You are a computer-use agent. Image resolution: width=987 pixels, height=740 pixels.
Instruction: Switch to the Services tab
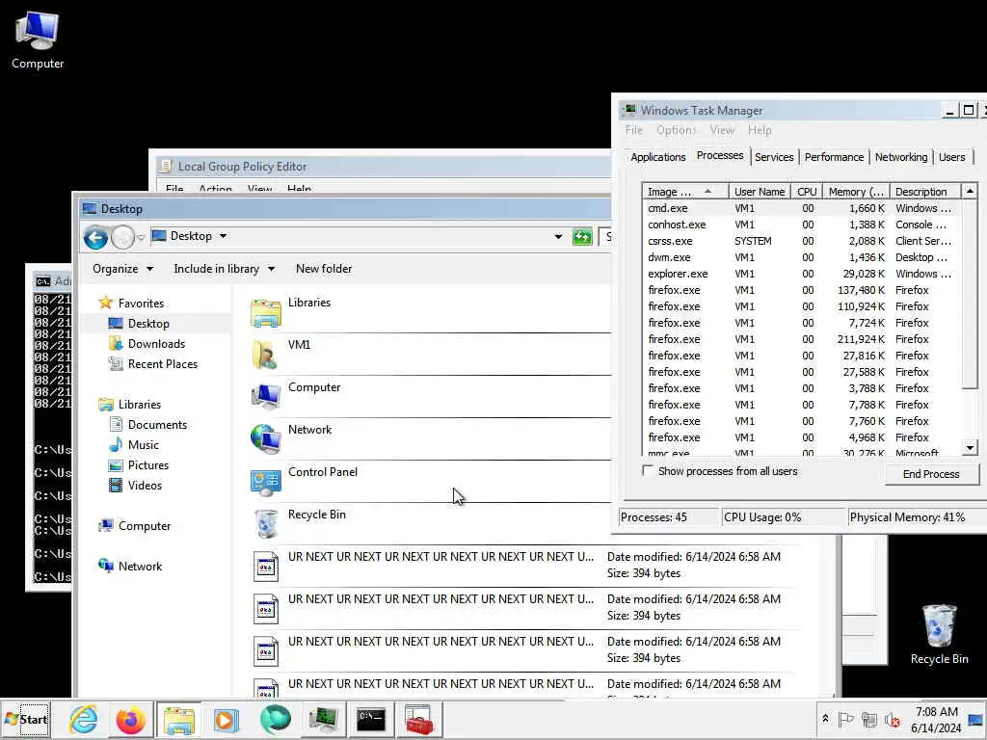click(x=774, y=157)
